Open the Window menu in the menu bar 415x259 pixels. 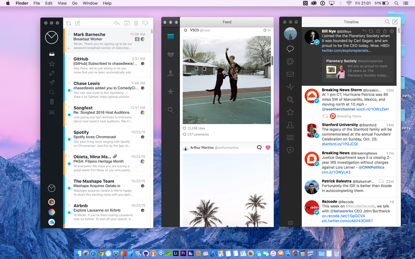click(90, 3)
